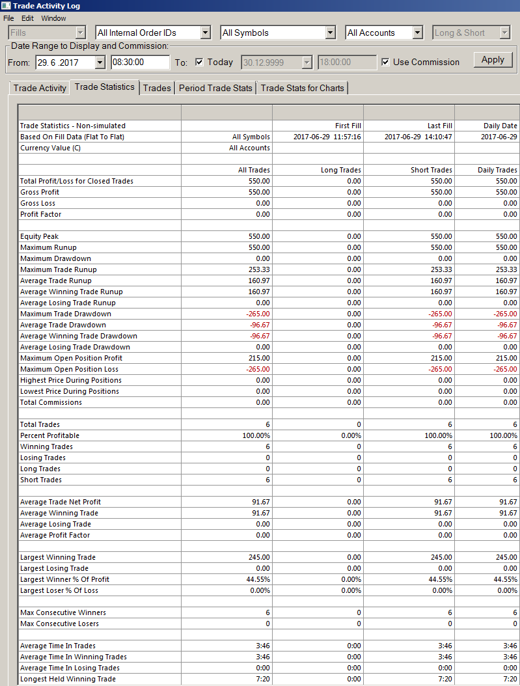The width and height of the screenshot is (520, 686).
Task: Open the disabled Fills dropdown
Action: point(80,33)
